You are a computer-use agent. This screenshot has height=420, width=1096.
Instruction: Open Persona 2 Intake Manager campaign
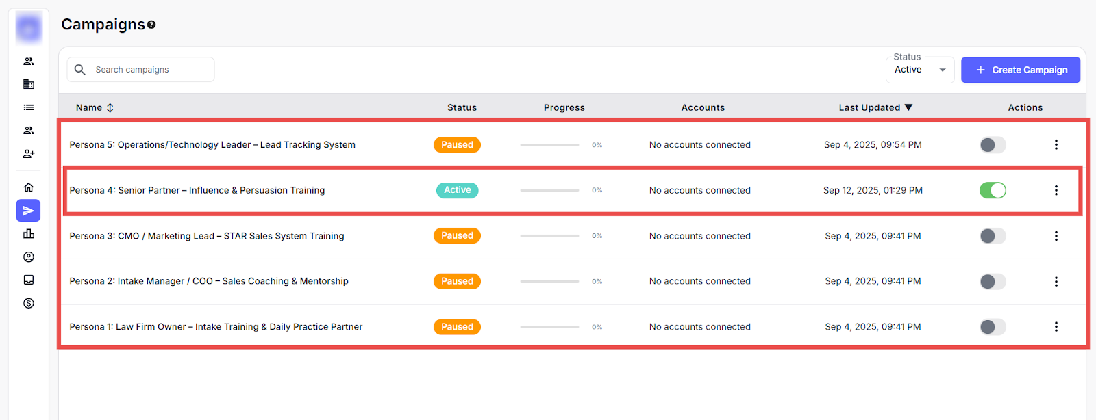[x=209, y=281]
